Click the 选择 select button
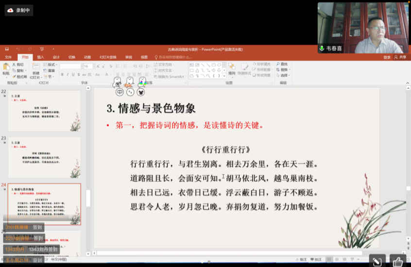 pos(283,75)
